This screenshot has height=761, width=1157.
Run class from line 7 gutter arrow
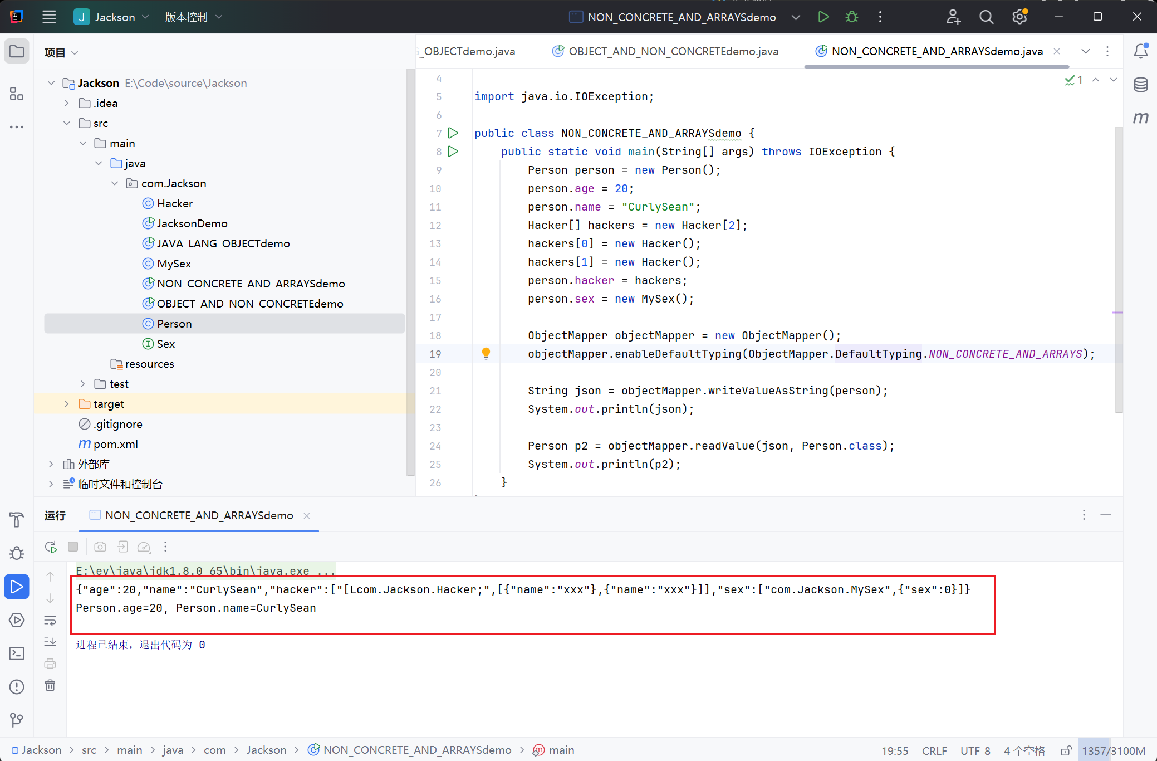(453, 133)
